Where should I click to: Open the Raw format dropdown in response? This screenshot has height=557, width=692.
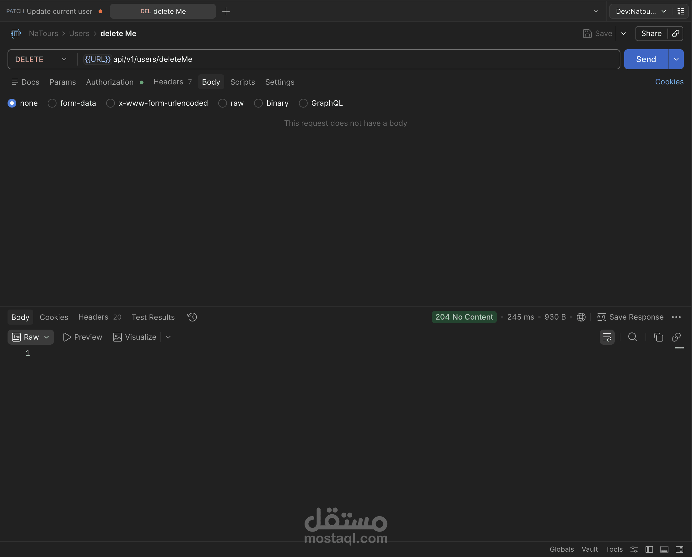coord(31,337)
